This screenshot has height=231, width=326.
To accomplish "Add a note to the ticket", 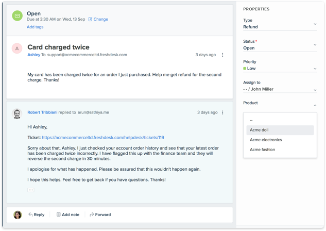I will pos(68,215).
